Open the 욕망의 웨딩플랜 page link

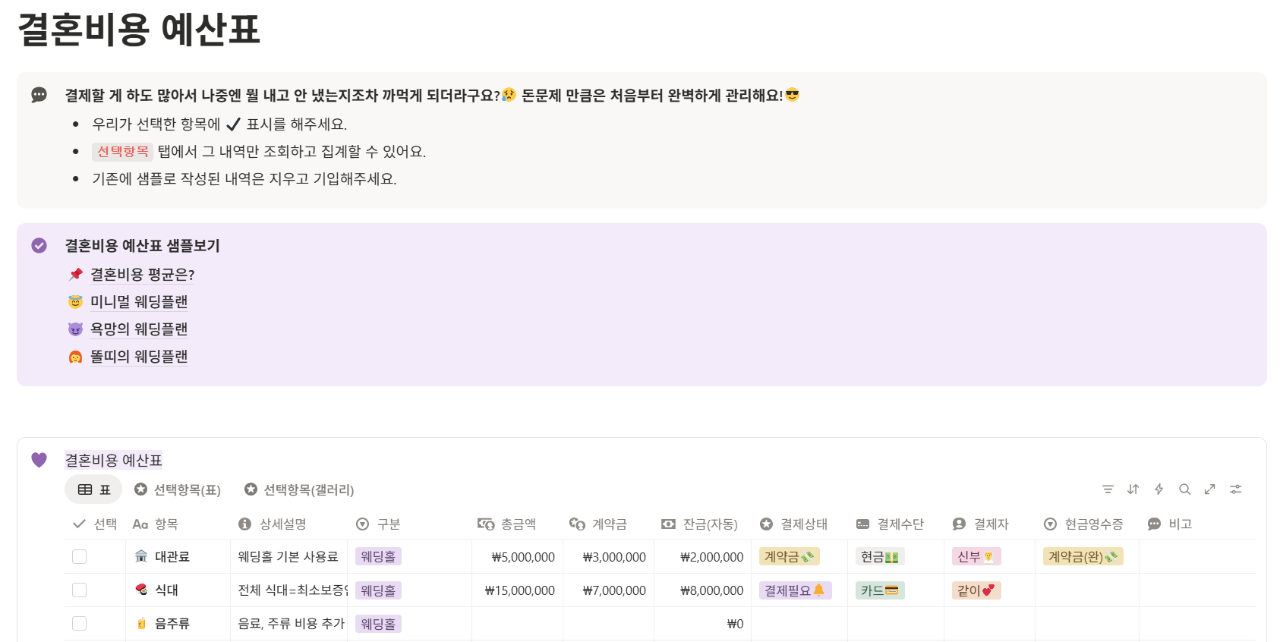point(139,329)
